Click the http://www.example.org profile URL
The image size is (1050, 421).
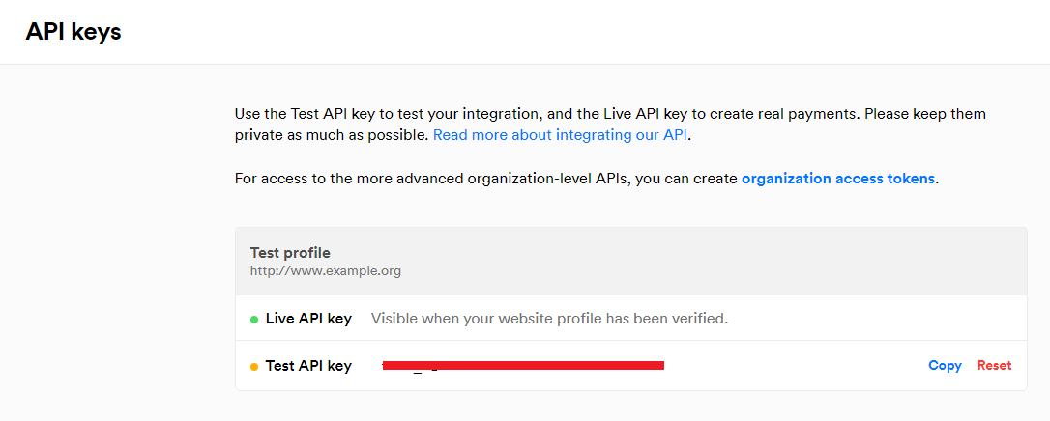325,271
